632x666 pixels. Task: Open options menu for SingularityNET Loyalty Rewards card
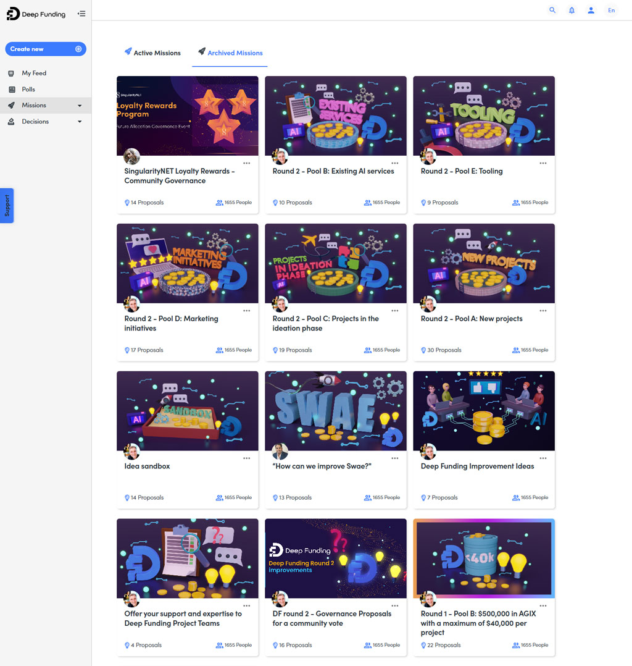tap(247, 163)
